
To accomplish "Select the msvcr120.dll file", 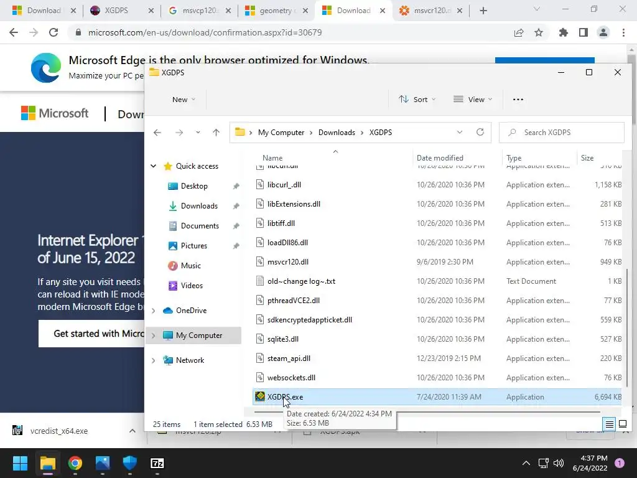I will [437, 262].
